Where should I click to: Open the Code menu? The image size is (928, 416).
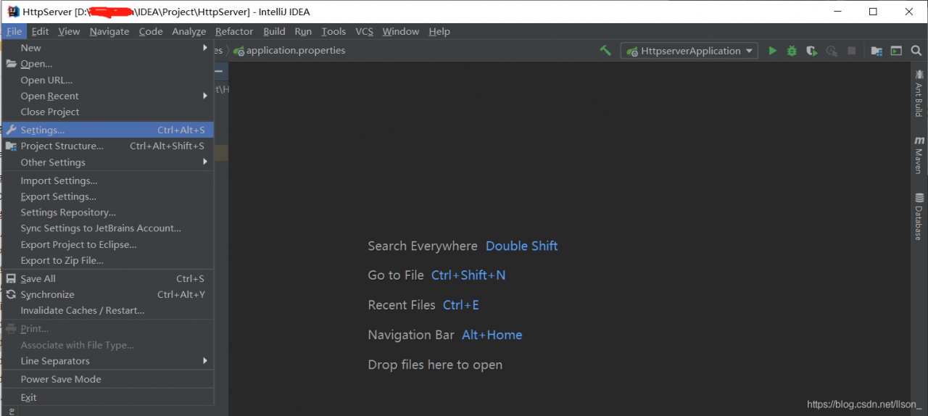[x=151, y=31]
